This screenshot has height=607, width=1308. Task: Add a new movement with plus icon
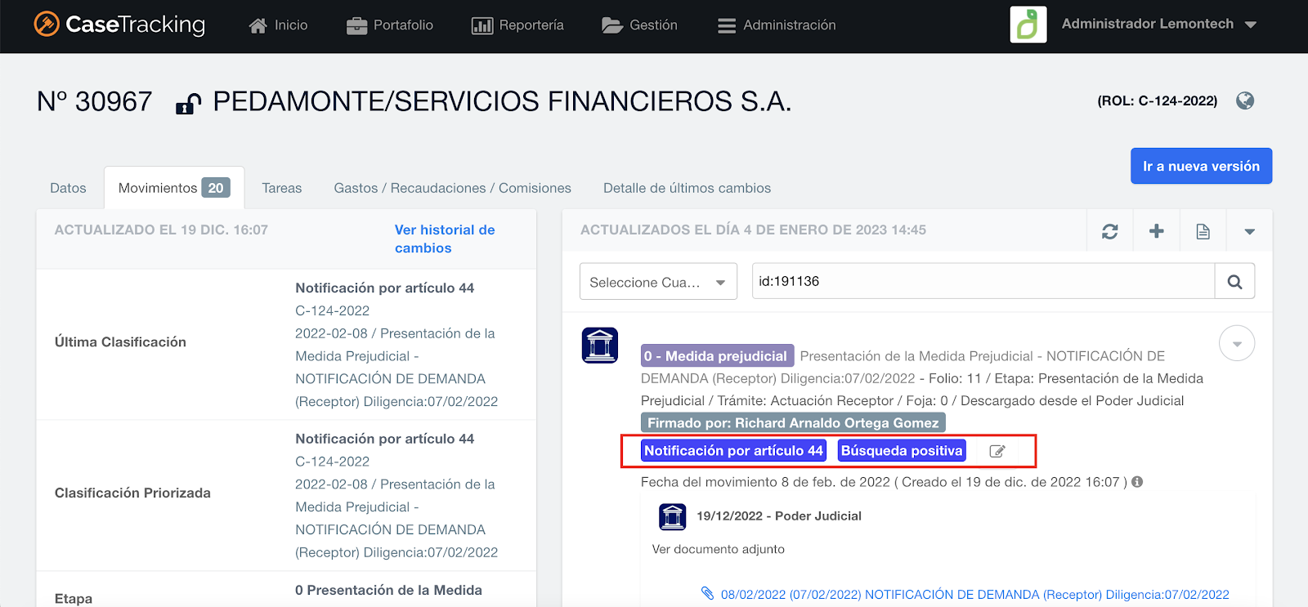[1156, 231]
